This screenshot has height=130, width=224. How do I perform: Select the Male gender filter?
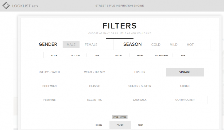(71, 45)
